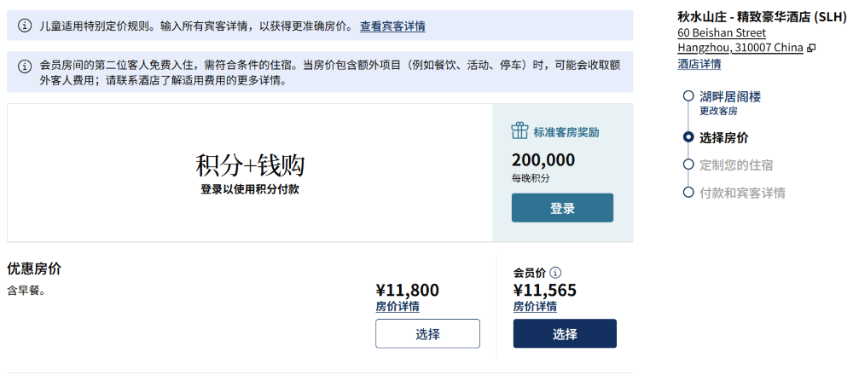This screenshot has height=387, width=853.
Task: Click 更改客房 to change room
Action: [x=718, y=112]
